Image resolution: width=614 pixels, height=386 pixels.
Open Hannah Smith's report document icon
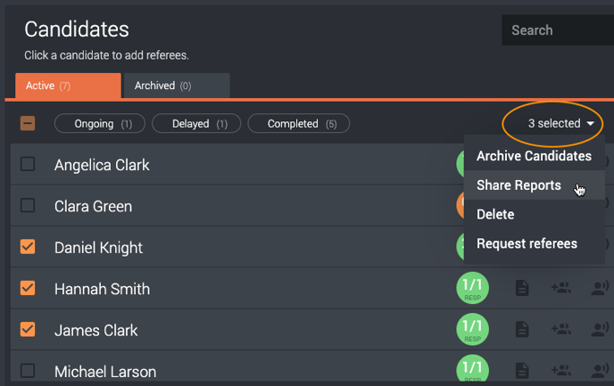522,288
